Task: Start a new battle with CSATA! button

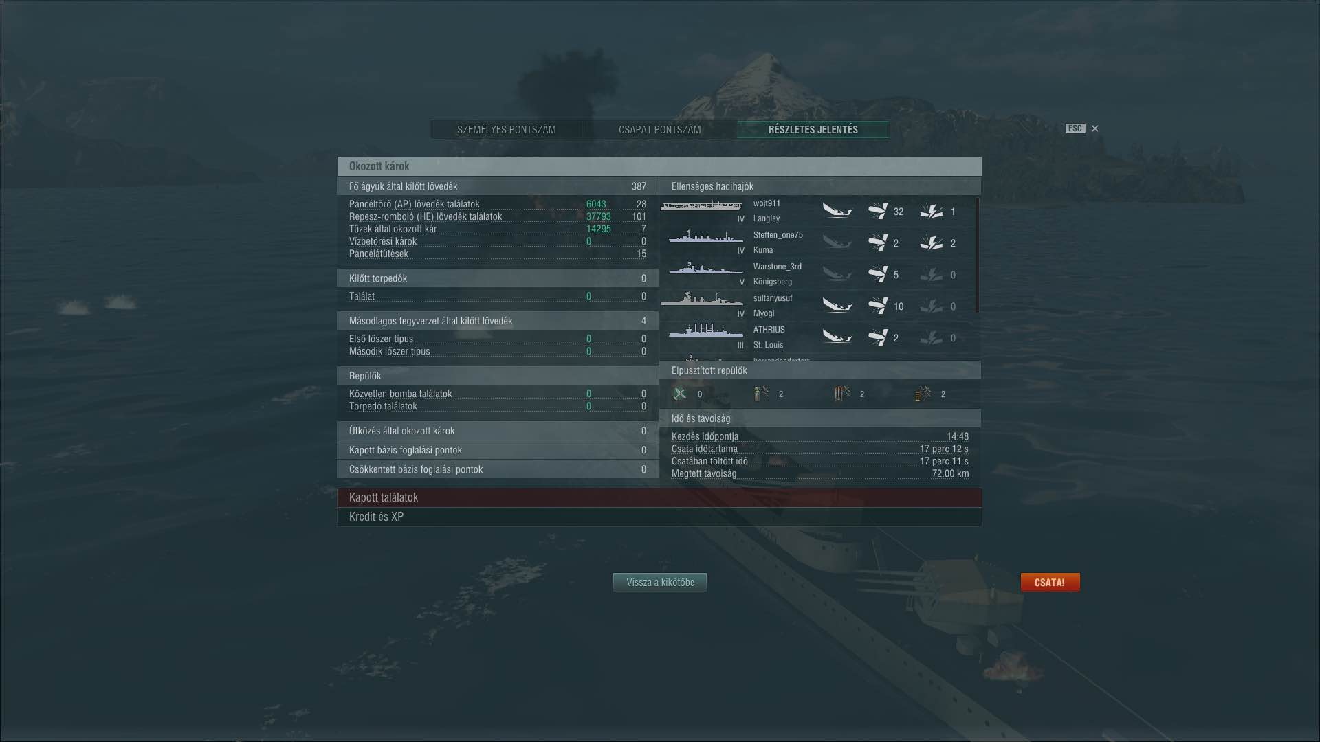Action: pyautogui.click(x=1050, y=582)
